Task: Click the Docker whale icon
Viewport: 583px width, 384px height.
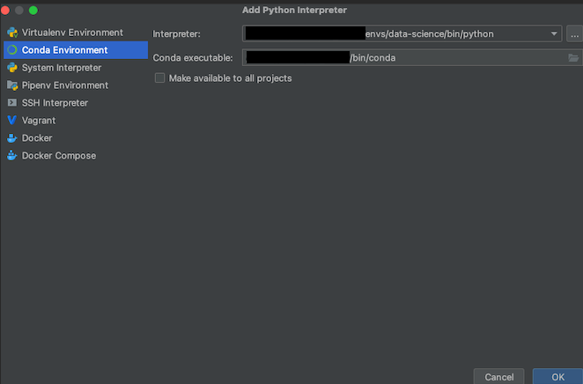Action: coord(11,138)
